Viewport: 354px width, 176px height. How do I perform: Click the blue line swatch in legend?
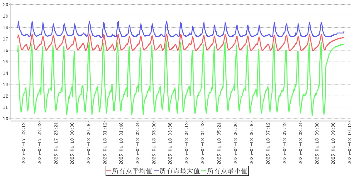(156, 171)
